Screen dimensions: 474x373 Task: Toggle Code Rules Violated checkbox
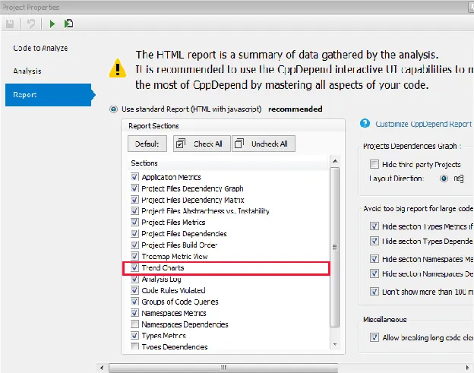tap(134, 290)
